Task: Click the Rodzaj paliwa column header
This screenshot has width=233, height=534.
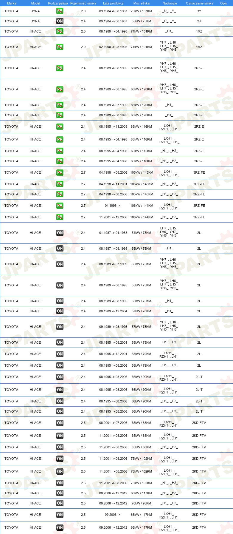Action: [x=58, y=3]
